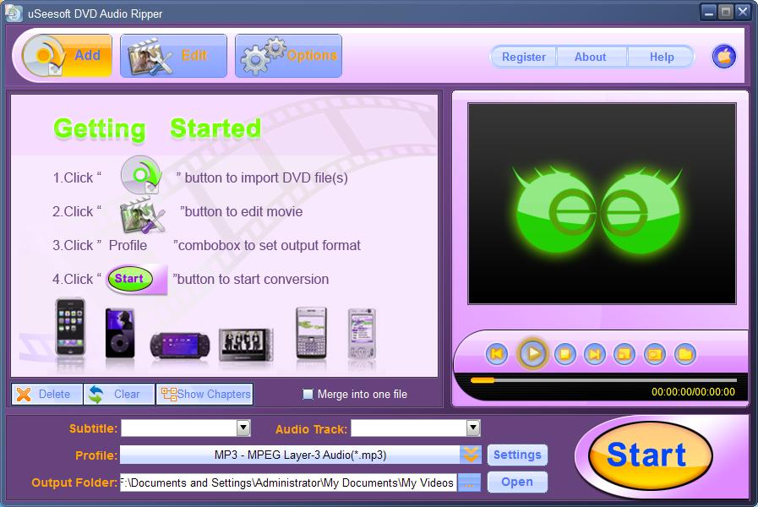Click the video preview screen
The height and width of the screenshot is (507, 758).
pyautogui.click(x=602, y=204)
